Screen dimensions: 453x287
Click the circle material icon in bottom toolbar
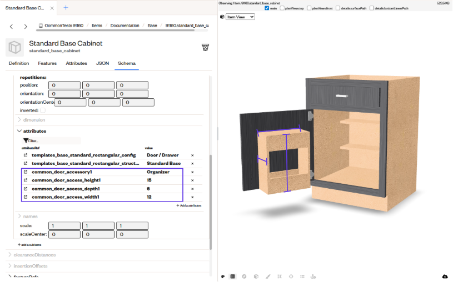click(244, 276)
